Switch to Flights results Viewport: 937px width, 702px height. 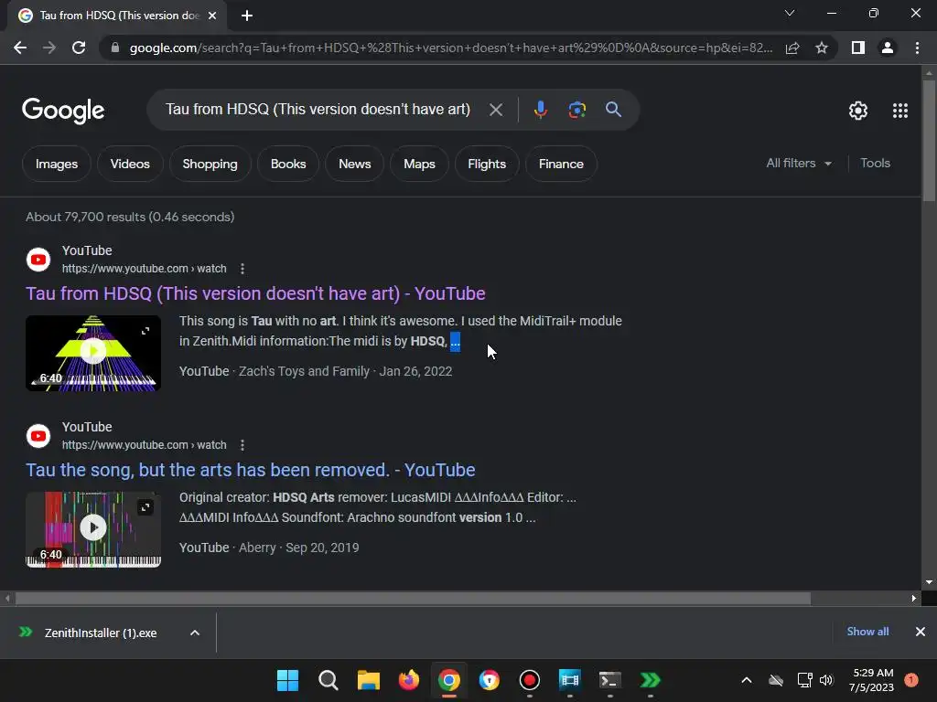(487, 164)
